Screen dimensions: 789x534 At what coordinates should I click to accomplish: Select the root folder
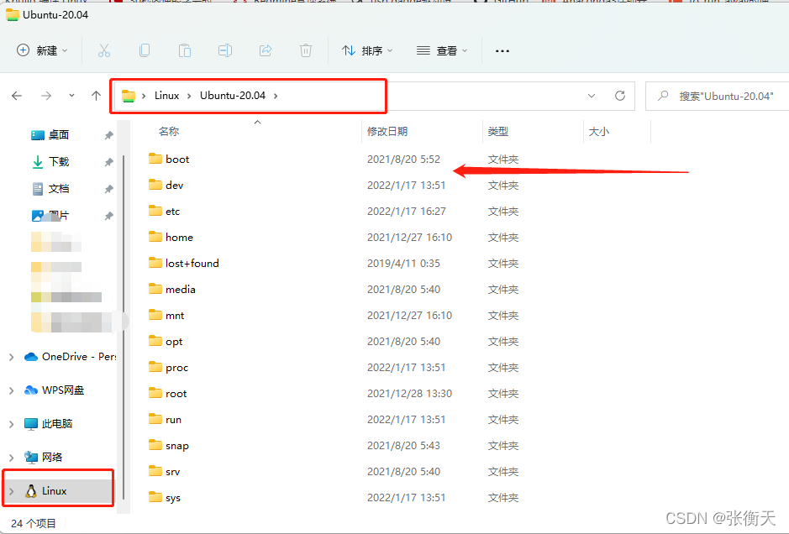[x=176, y=394]
